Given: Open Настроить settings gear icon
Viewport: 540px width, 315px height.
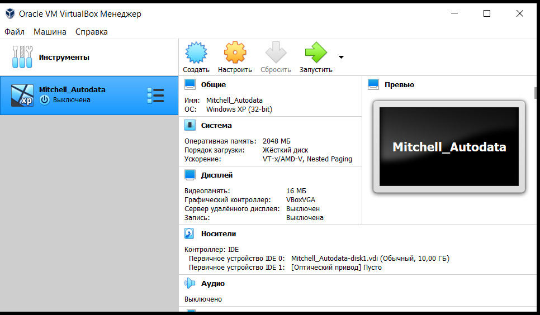Looking at the screenshot, I should pyautogui.click(x=235, y=52).
